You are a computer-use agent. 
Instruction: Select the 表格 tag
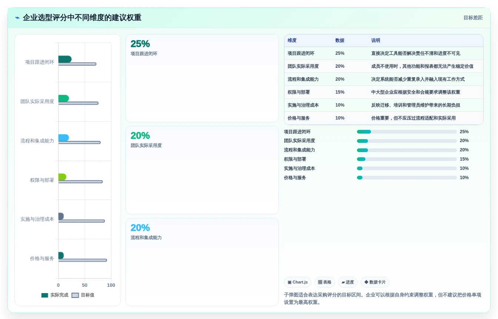pos(325,282)
